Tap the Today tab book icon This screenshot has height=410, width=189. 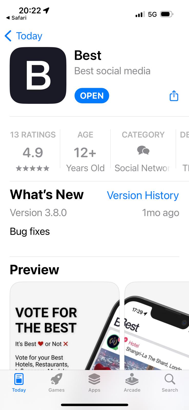point(19,379)
